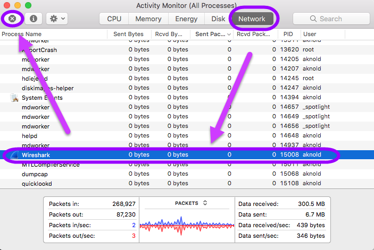Click the Data received value 300.5 MB
374x250 pixels.
[311, 204]
